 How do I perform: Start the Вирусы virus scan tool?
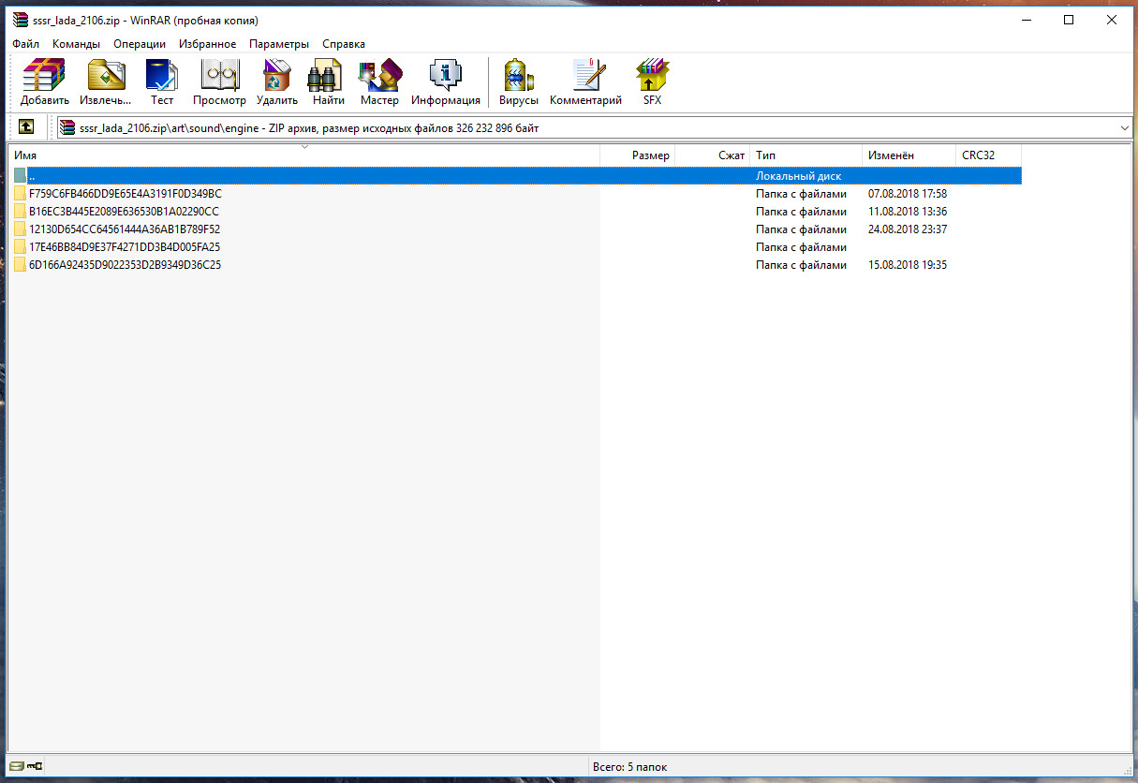(x=518, y=82)
